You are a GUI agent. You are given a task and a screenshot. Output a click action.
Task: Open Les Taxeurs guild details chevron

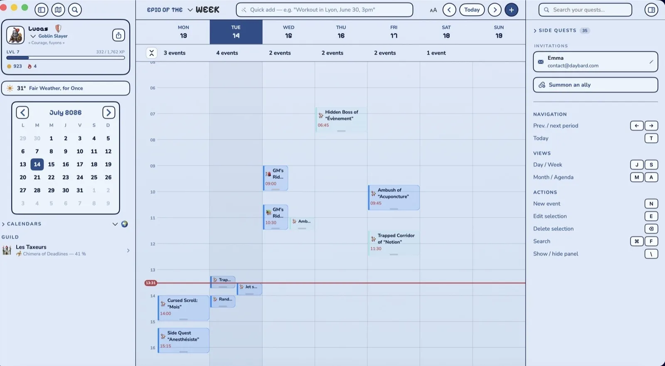pos(128,250)
